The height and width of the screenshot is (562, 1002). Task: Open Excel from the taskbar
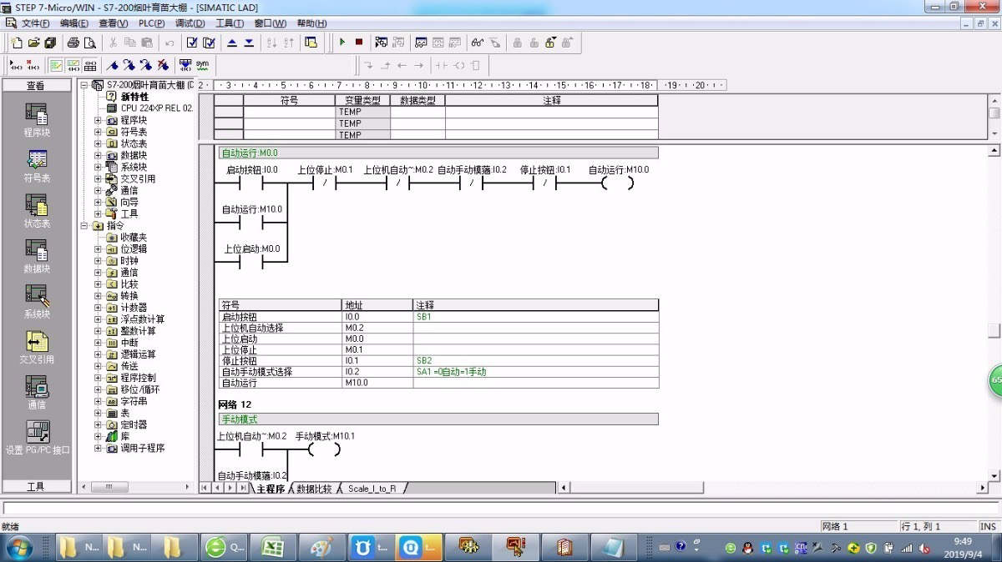(x=271, y=548)
